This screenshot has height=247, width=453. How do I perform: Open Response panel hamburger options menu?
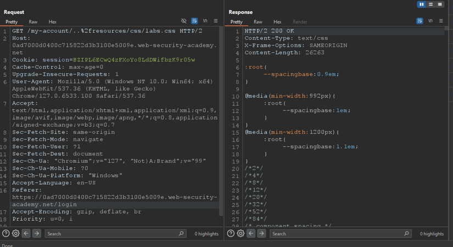point(441,21)
